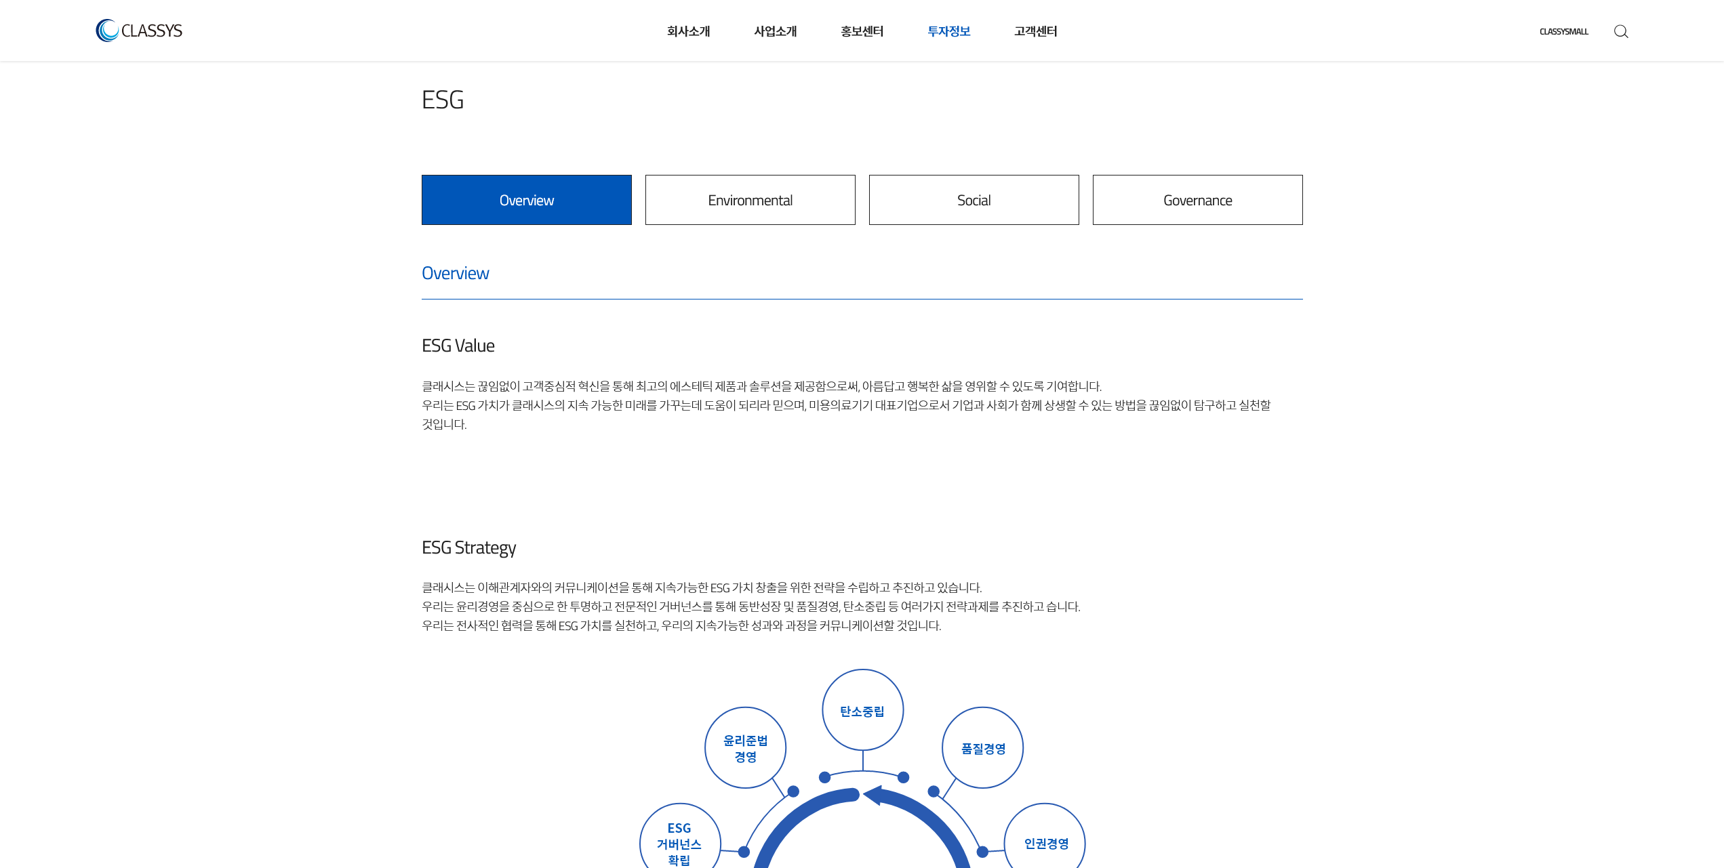This screenshot has height=868, width=1724.
Task: Open the 사업소개 menu
Action: click(775, 31)
